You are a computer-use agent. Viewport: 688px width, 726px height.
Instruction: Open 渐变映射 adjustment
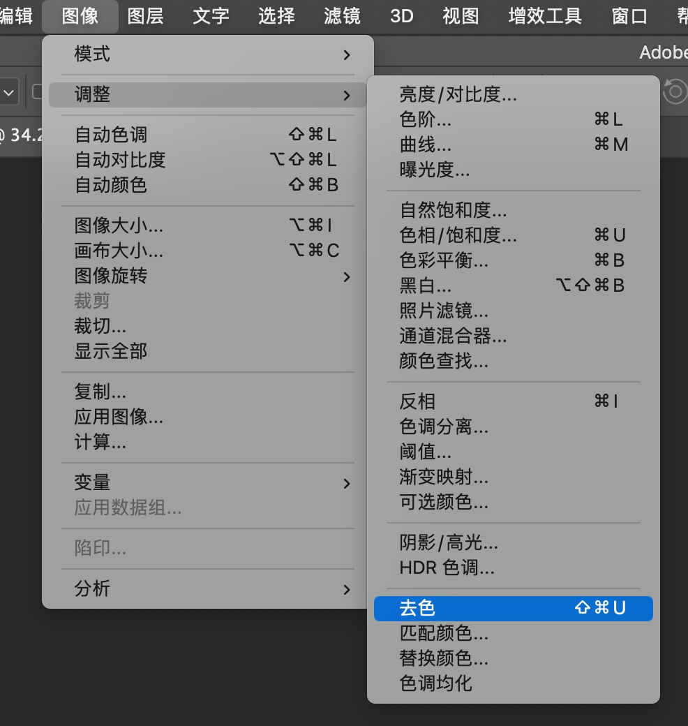pos(514,476)
